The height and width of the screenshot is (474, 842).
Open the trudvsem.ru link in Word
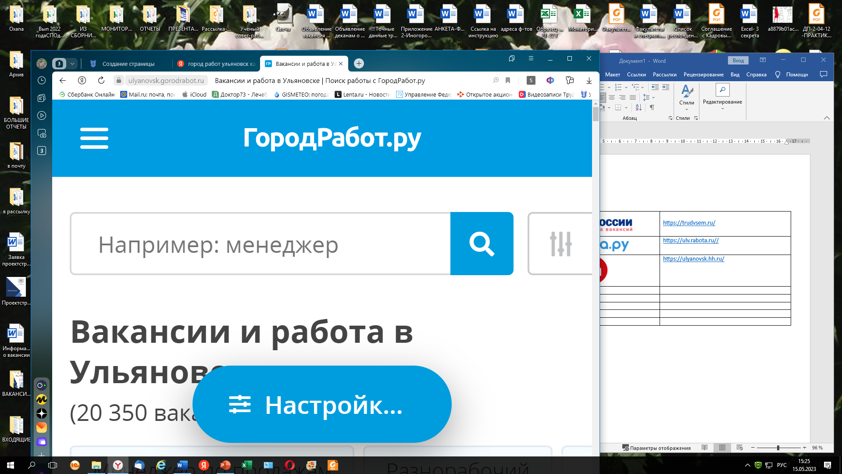coord(689,223)
